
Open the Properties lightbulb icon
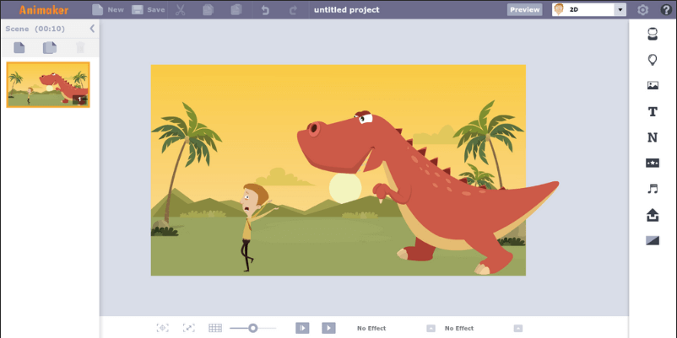[x=652, y=60]
